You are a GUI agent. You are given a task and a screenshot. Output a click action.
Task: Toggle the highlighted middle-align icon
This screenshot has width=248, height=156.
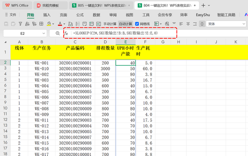click(202, 24)
